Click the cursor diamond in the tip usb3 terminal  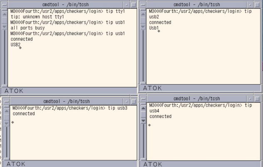12,122
